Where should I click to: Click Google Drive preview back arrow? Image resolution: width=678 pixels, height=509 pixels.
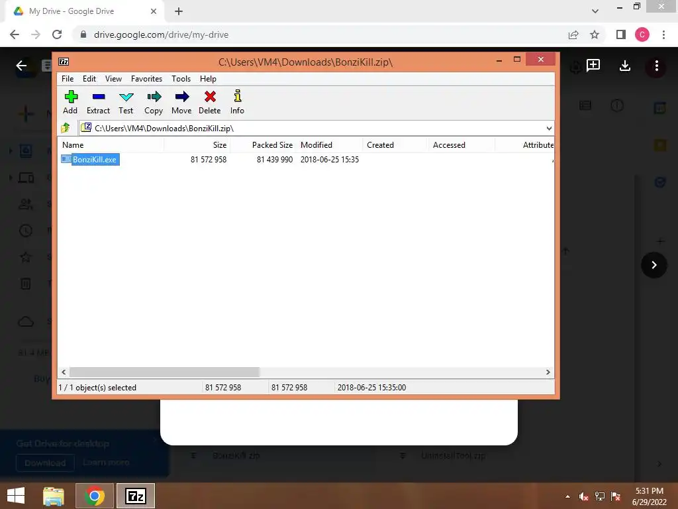(x=21, y=66)
